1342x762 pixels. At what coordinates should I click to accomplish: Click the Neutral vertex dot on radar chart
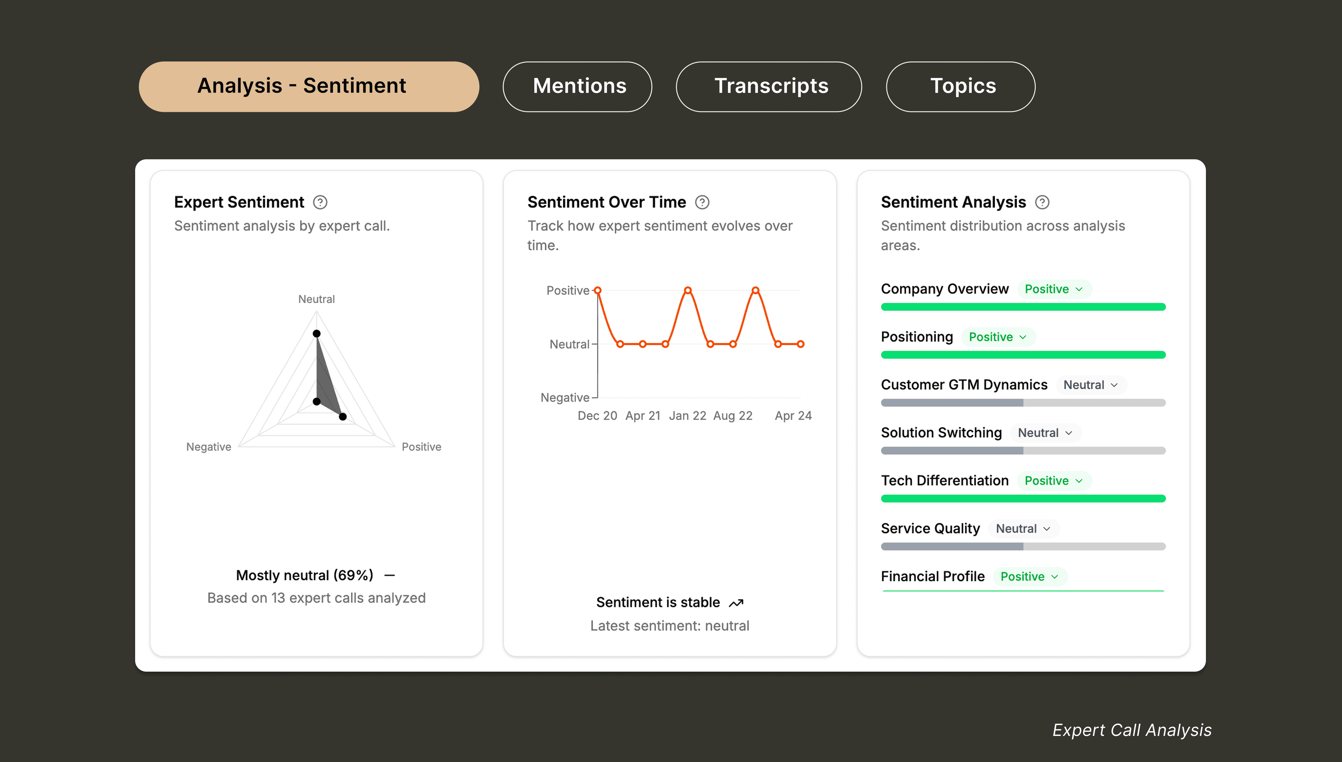point(317,334)
